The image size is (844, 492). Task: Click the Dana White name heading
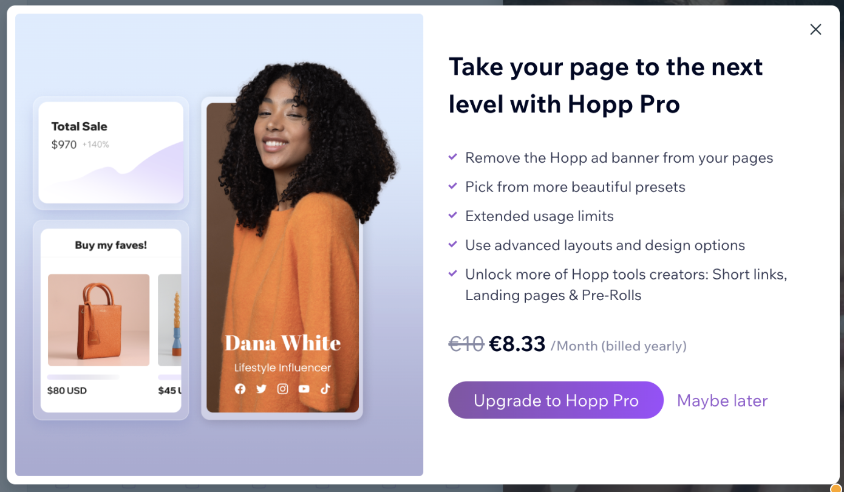coord(282,343)
